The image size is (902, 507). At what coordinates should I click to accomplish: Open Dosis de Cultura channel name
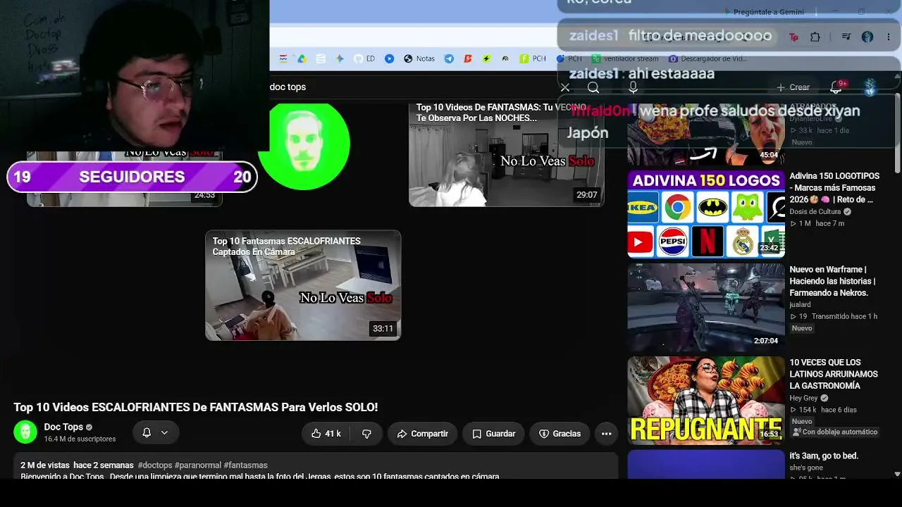coord(815,211)
